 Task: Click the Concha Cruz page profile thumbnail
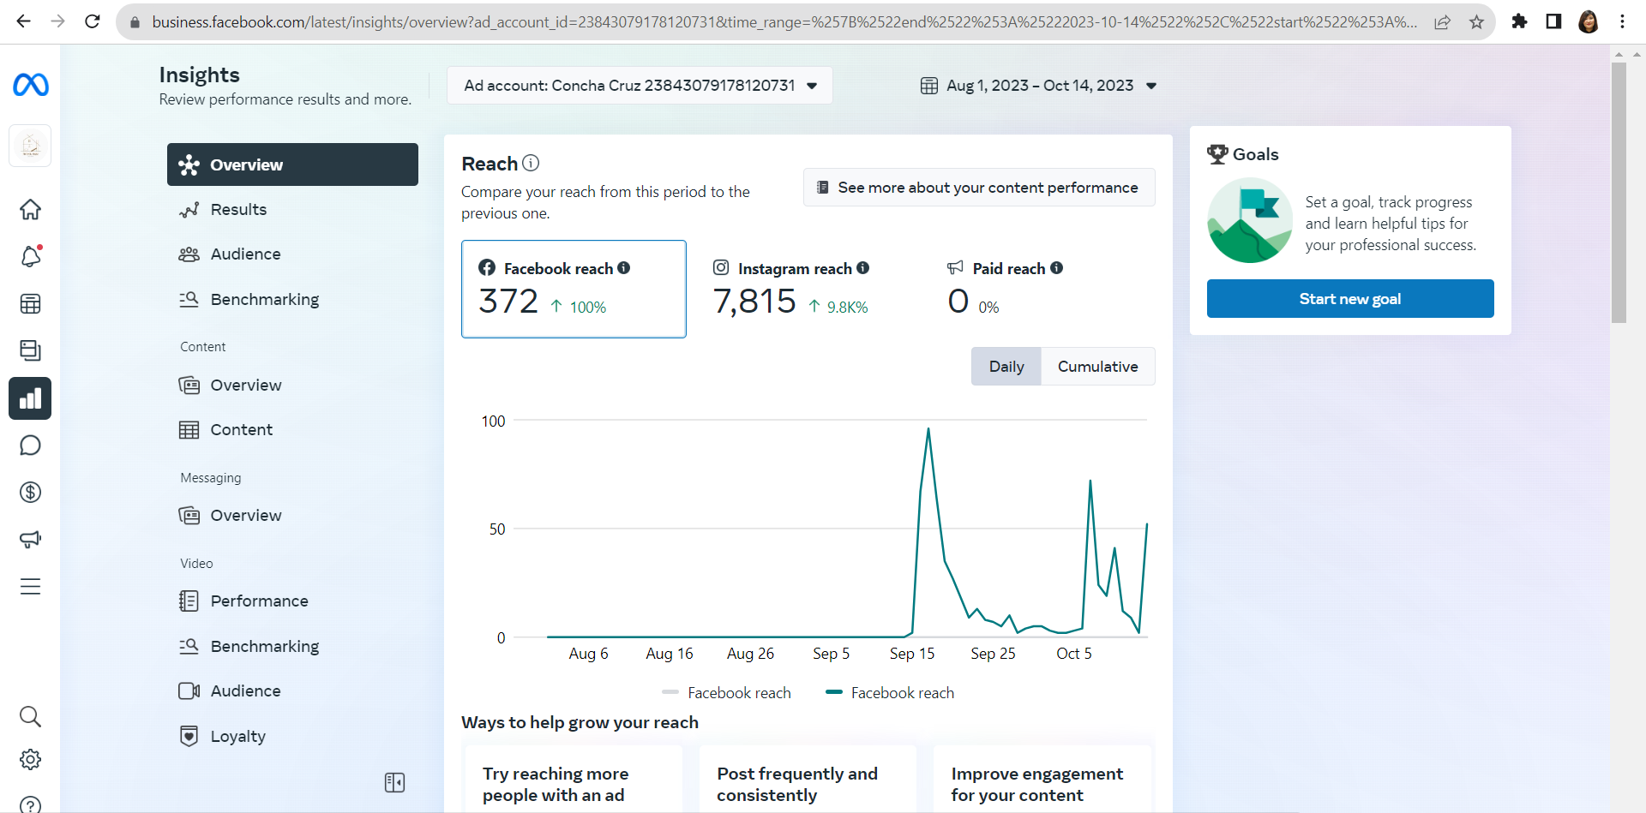(30, 146)
